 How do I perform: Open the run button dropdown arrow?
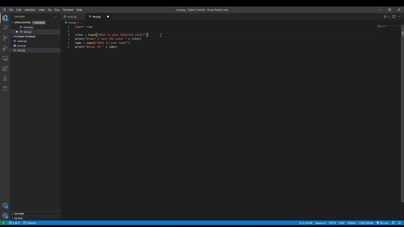[389, 17]
